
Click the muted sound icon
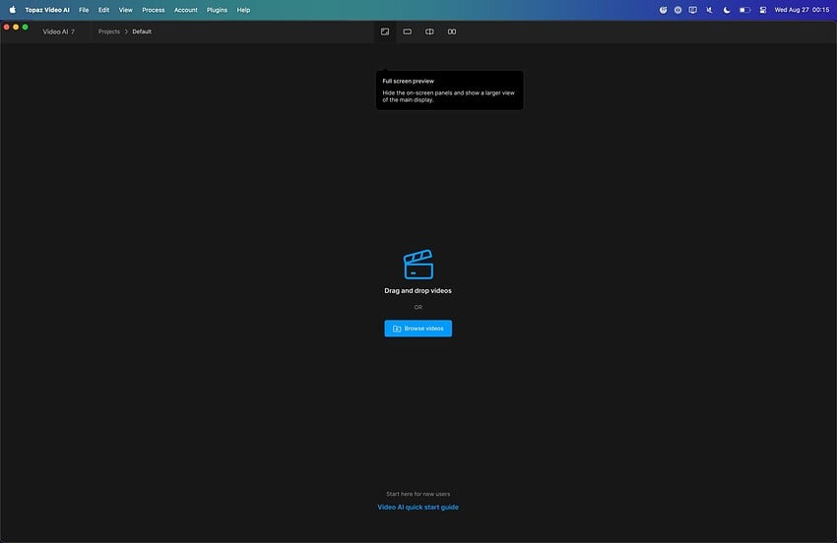(x=709, y=10)
